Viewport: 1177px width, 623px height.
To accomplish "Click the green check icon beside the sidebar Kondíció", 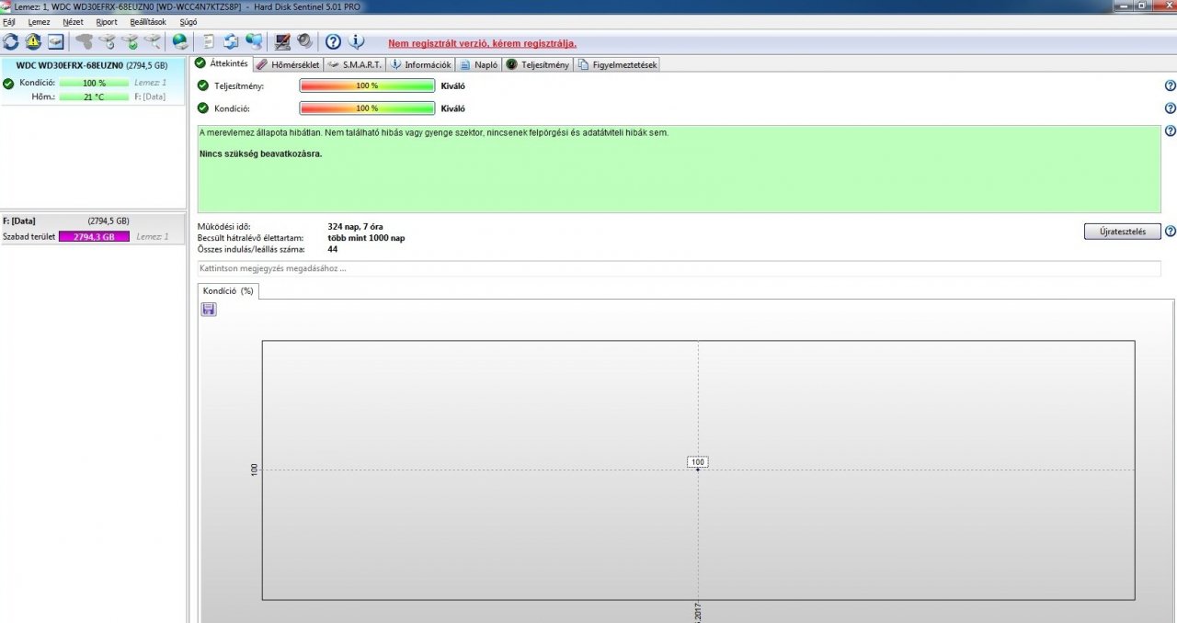I will [x=8, y=83].
